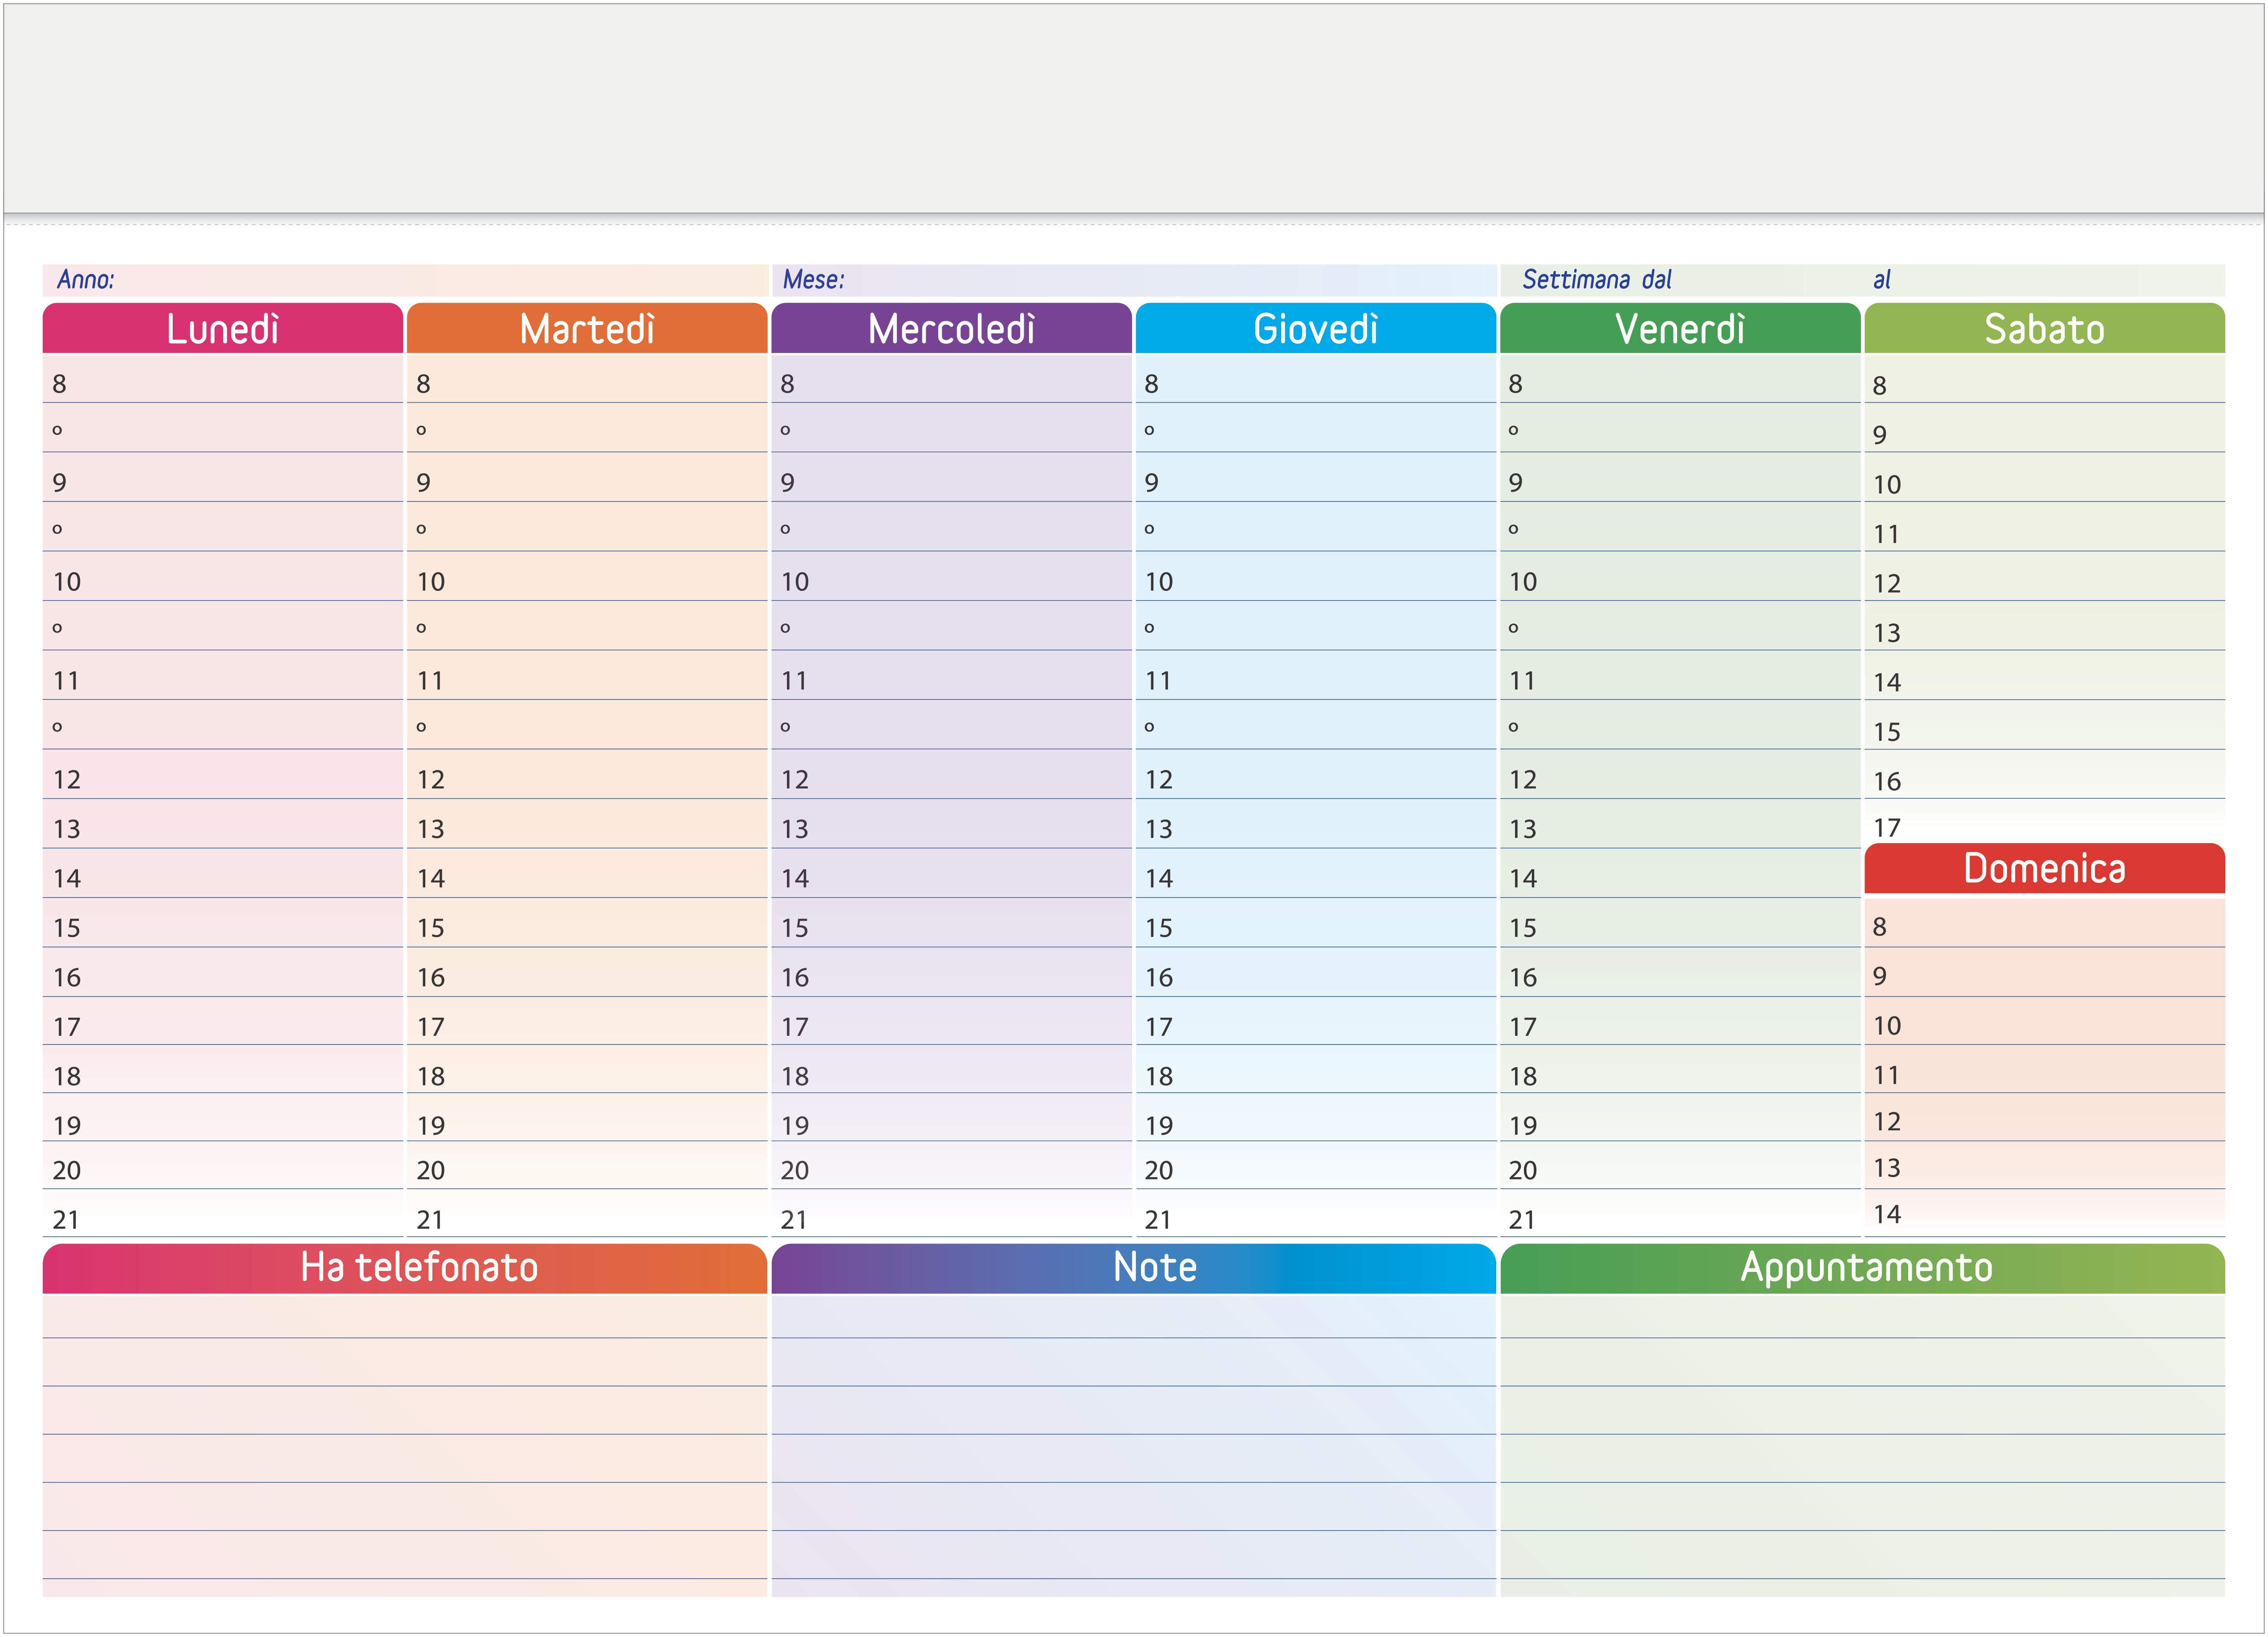The image size is (2268, 1637).
Task: Click hour 13 in the Venerdì column
Action: click(x=1680, y=825)
